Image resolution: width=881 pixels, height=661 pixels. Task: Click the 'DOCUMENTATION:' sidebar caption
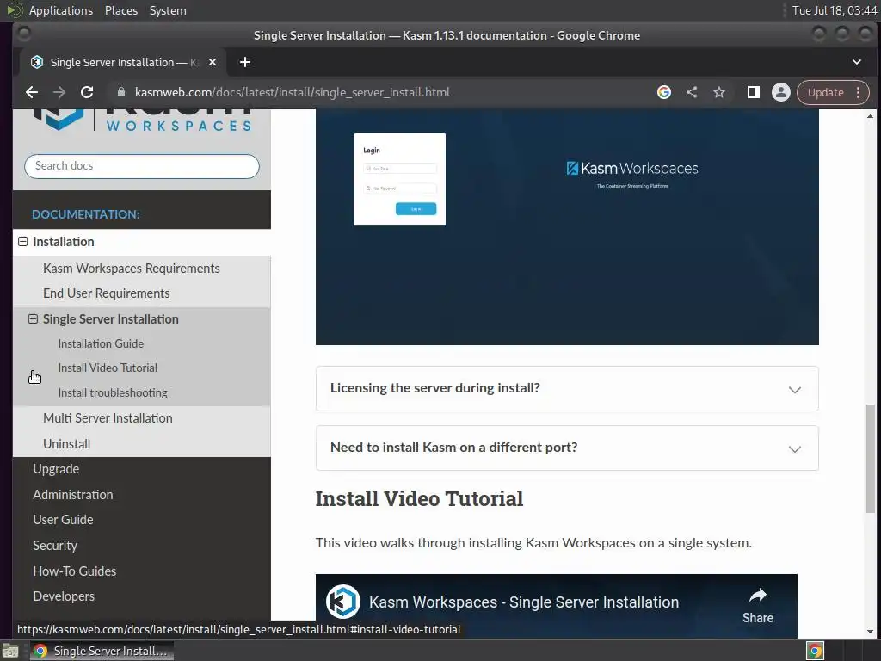point(86,214)
